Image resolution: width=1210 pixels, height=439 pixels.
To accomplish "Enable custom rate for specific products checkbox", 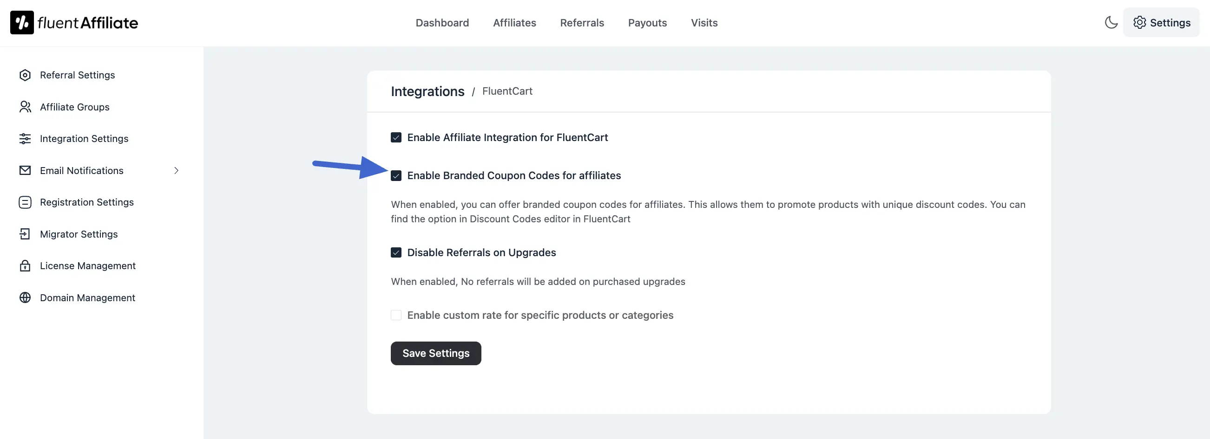I will click(396, 315).
